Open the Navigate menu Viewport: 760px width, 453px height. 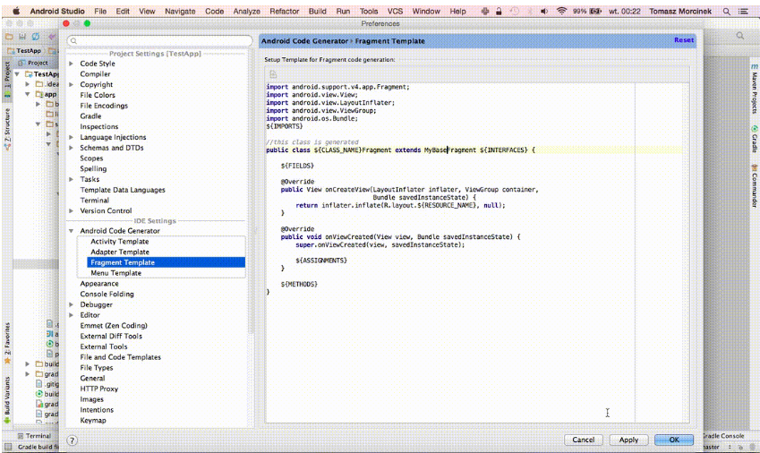(180, 11)
